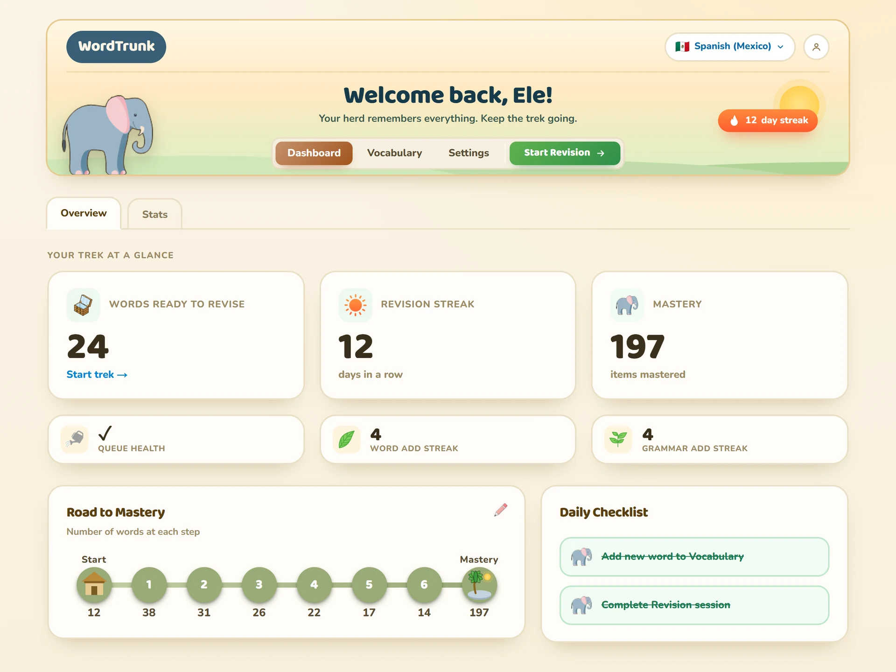Image resolution: width=896 pixels, height=672 pixels.
Task: Click elephant icon beside 'Add new word to Vocabulary'
Action: coord(581,557)
